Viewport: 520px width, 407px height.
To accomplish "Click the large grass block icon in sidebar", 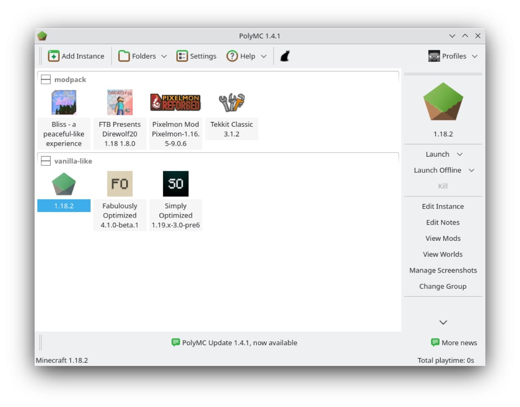I will (x=443, y=102).
